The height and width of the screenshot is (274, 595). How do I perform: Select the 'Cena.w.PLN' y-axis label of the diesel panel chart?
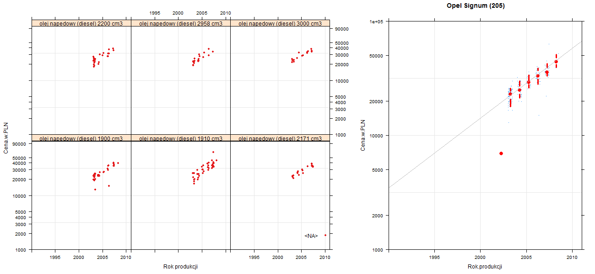[6, 137]
